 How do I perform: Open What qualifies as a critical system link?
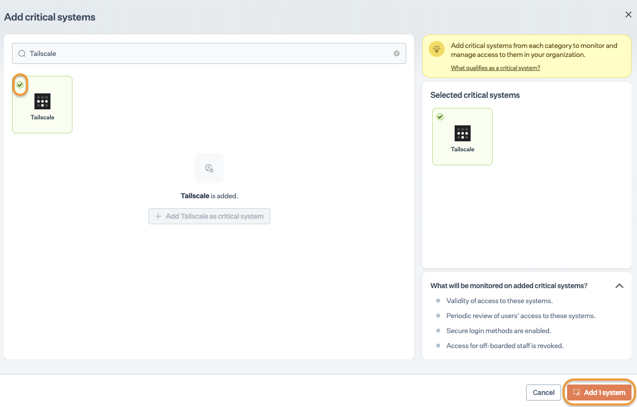[496, 68]
